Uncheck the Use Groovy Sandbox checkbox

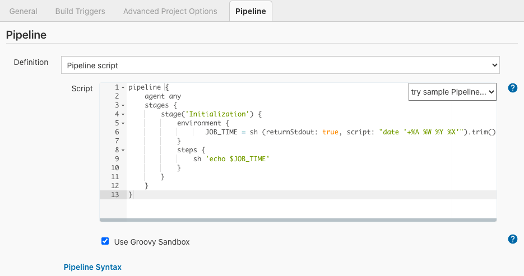point(105,241)
